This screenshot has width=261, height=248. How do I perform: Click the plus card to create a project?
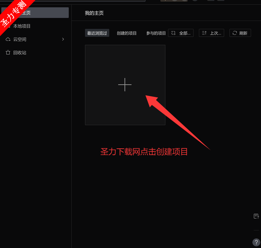pos(125,85)
